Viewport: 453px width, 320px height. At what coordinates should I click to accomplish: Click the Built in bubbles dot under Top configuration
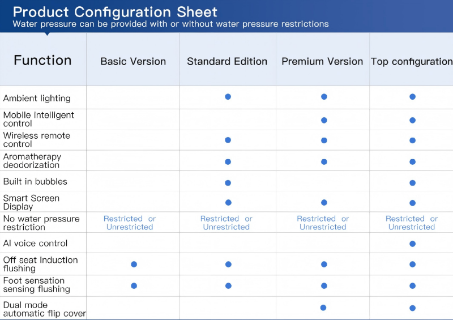(x=412, y=183)
